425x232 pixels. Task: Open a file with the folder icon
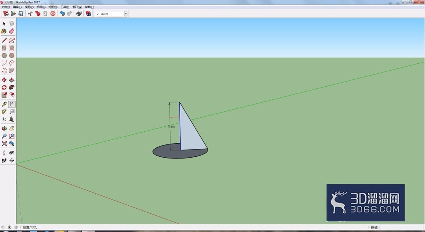coord(13,14)
